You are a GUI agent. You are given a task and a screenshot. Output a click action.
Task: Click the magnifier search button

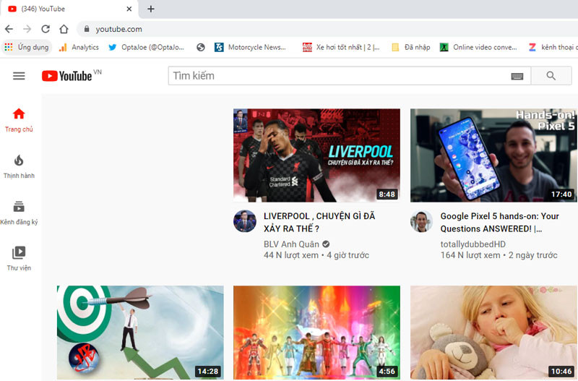tap(551, 76)
